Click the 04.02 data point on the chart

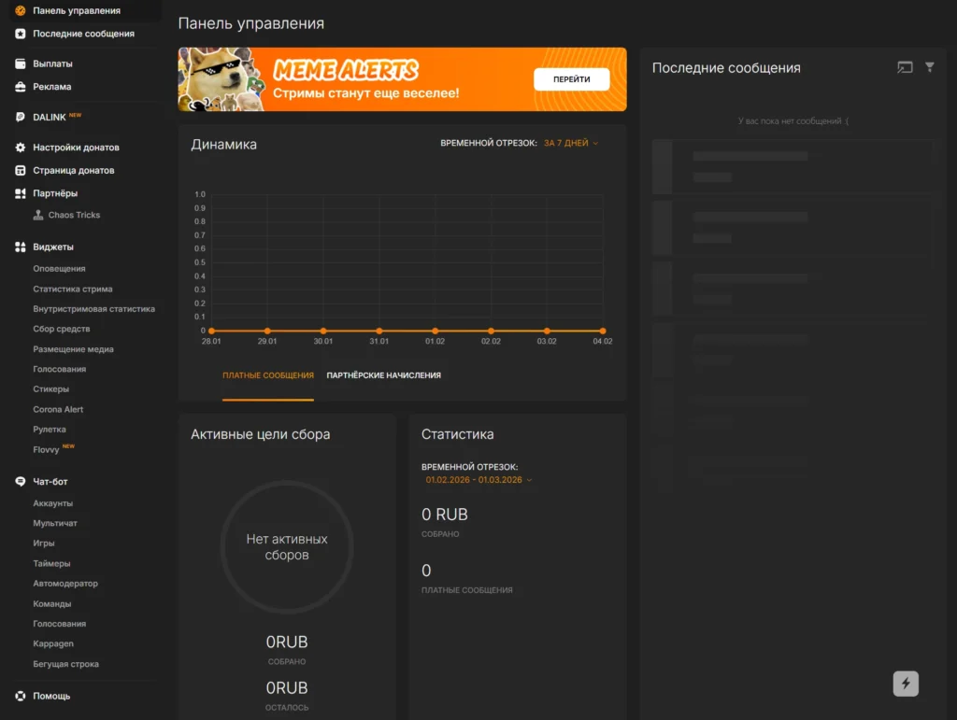click(603, 331)
